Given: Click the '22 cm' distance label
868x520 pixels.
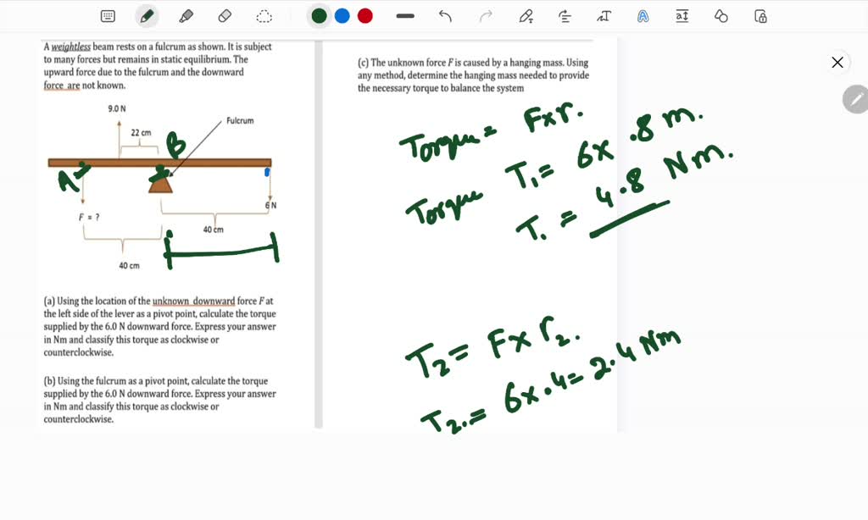Looking at the screenshot, I should pos(141,133).
